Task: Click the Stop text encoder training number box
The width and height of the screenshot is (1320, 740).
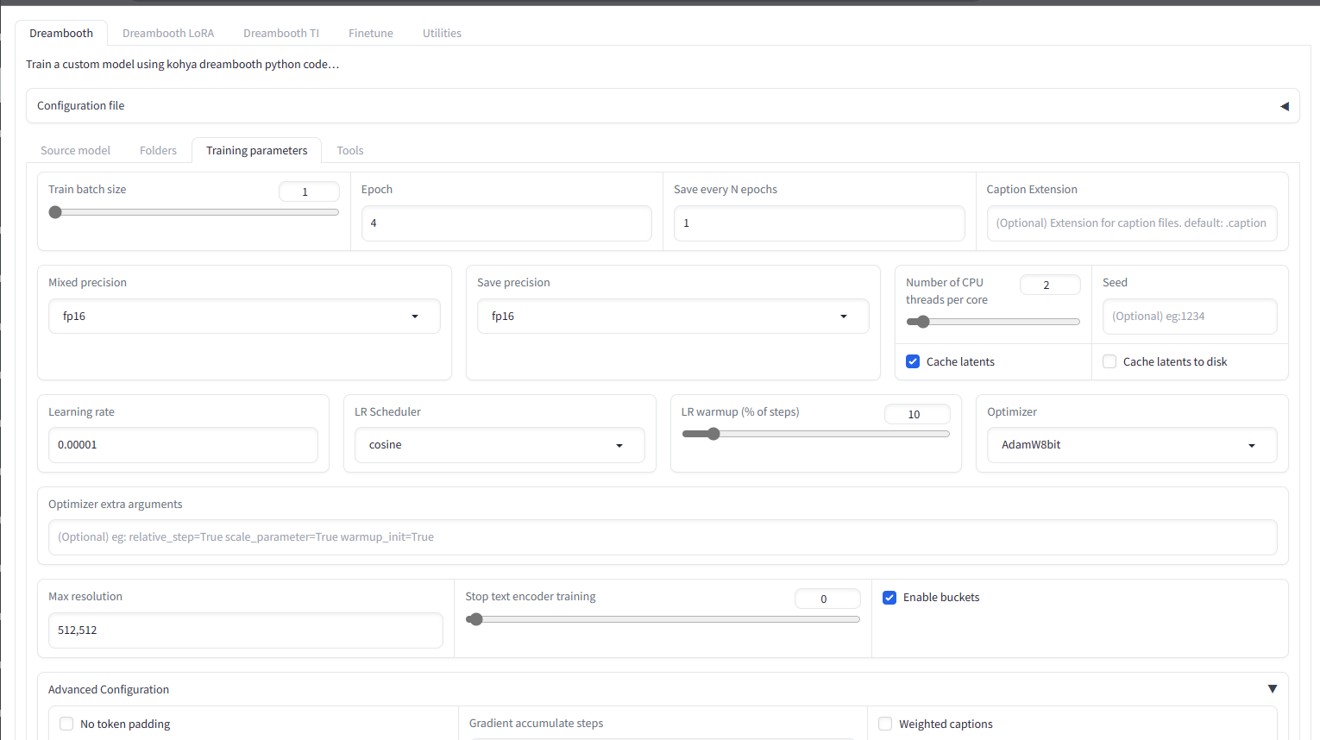Action: [x=827, y=599]
